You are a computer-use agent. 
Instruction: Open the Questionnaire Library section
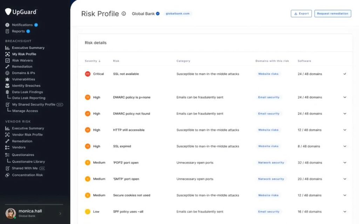coord(28,162)
